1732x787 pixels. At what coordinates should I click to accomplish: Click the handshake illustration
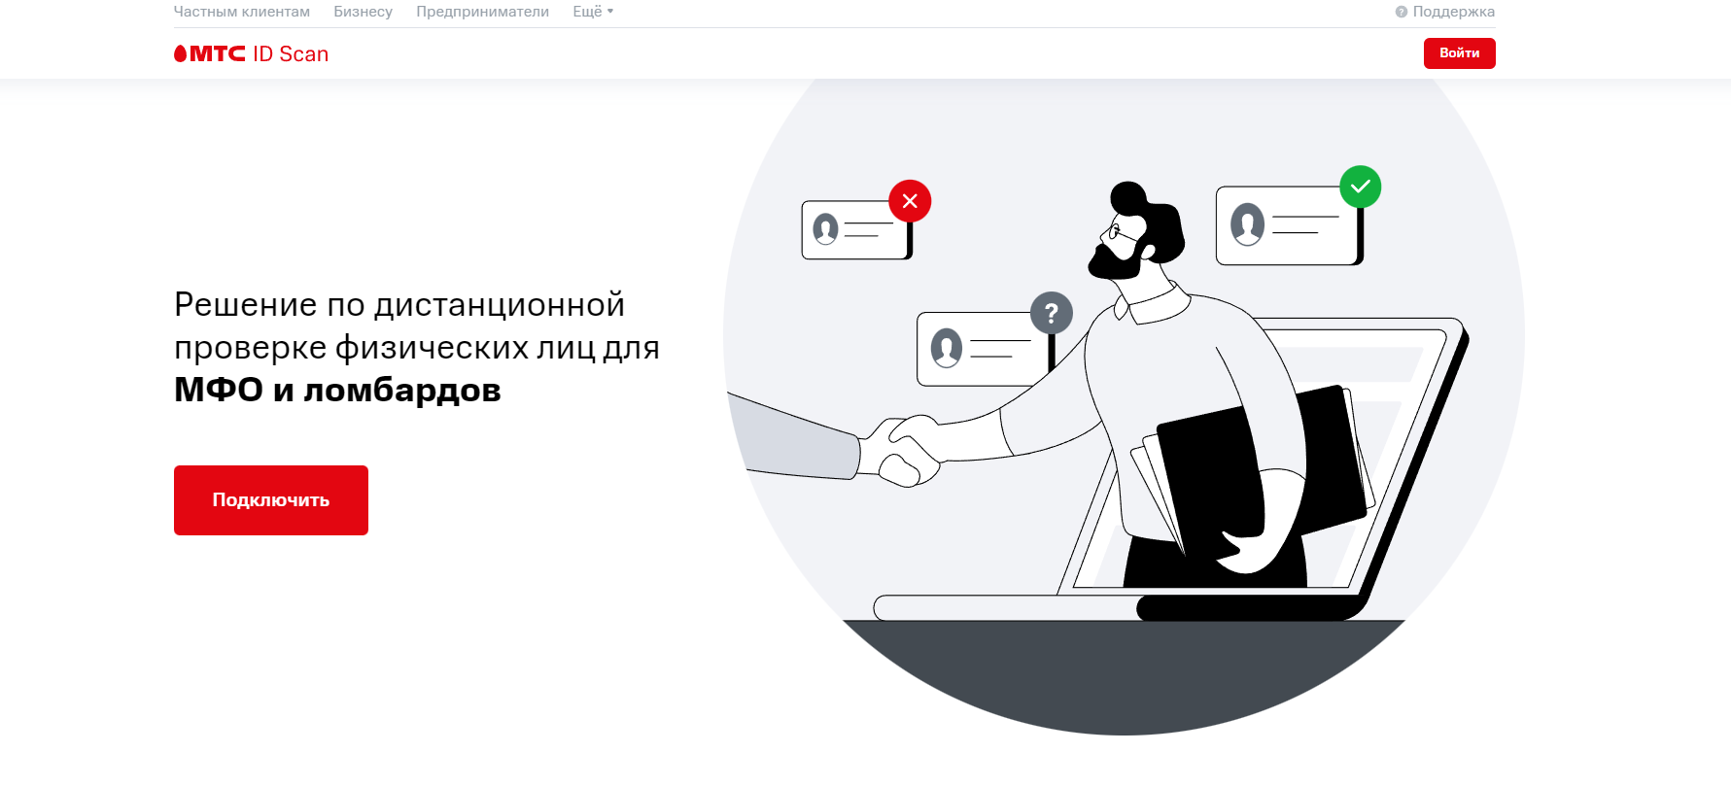coord(904,449)
